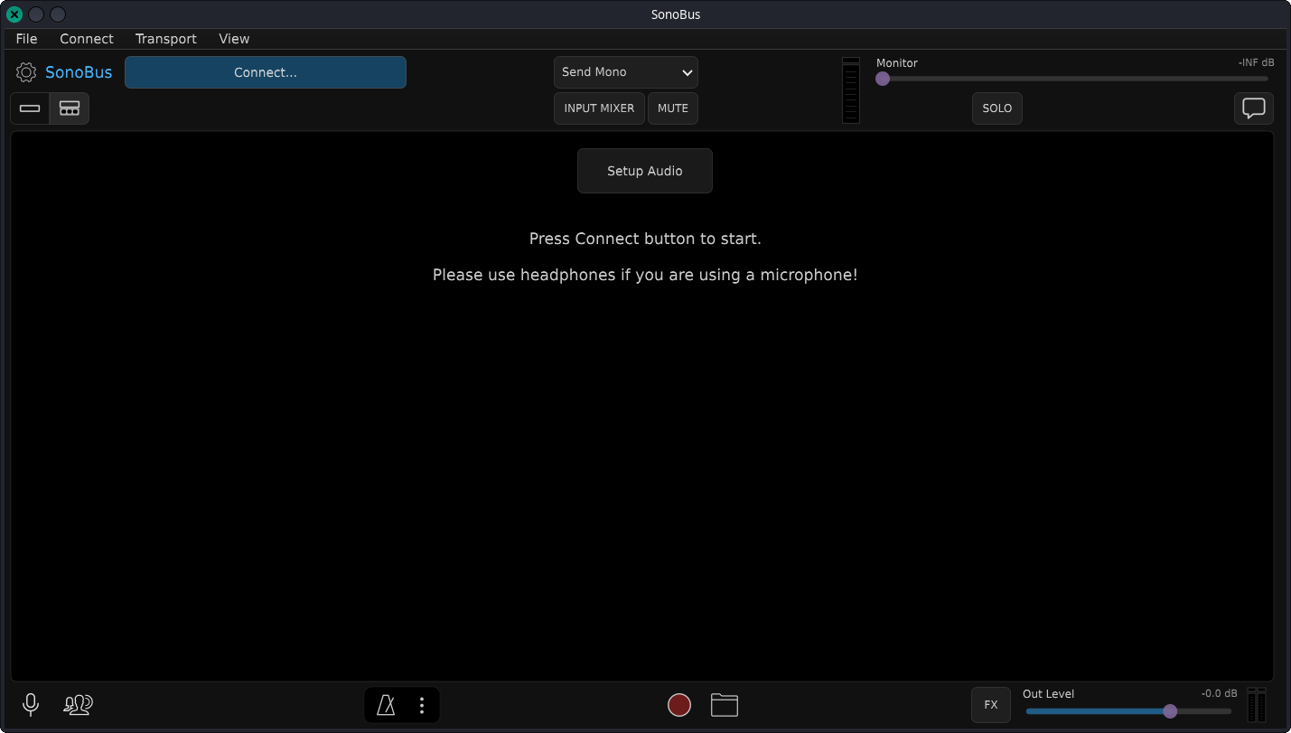This screenshot has height=733, width=1291.
Task: Mute the microphone input icon
Action: click(x=31, y=705)
